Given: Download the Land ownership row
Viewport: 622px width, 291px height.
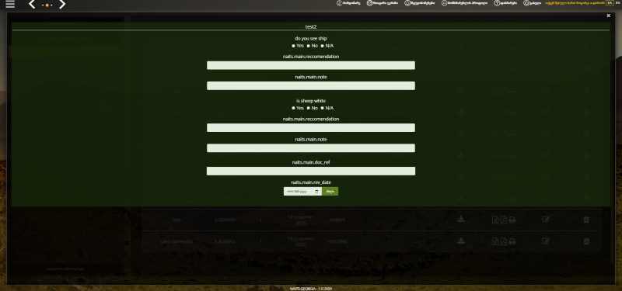Looking at the screenshot, I should pos(461,241).
